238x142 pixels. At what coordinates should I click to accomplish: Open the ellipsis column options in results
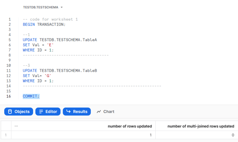click(16, 126)
